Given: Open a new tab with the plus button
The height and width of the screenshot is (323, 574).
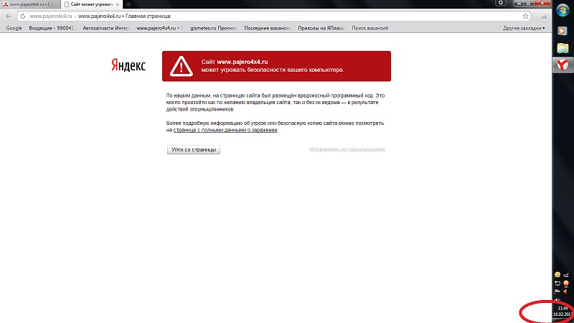Looking at the screenshot, I should (x=128, y=4).
